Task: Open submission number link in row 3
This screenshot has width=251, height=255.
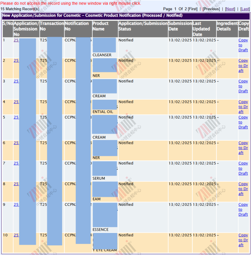Action: (16, 81)
